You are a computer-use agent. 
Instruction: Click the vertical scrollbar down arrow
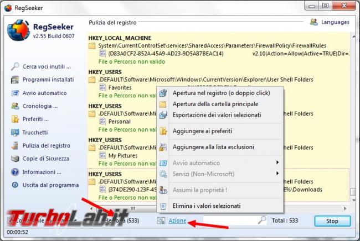[x=353, y=200]
